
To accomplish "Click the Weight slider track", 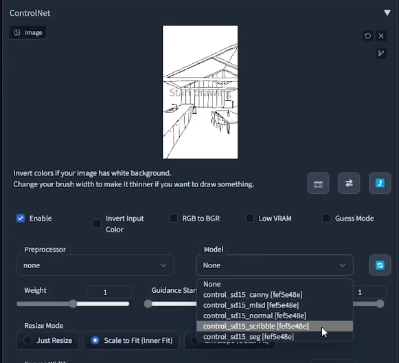I will tap(73, 304).
